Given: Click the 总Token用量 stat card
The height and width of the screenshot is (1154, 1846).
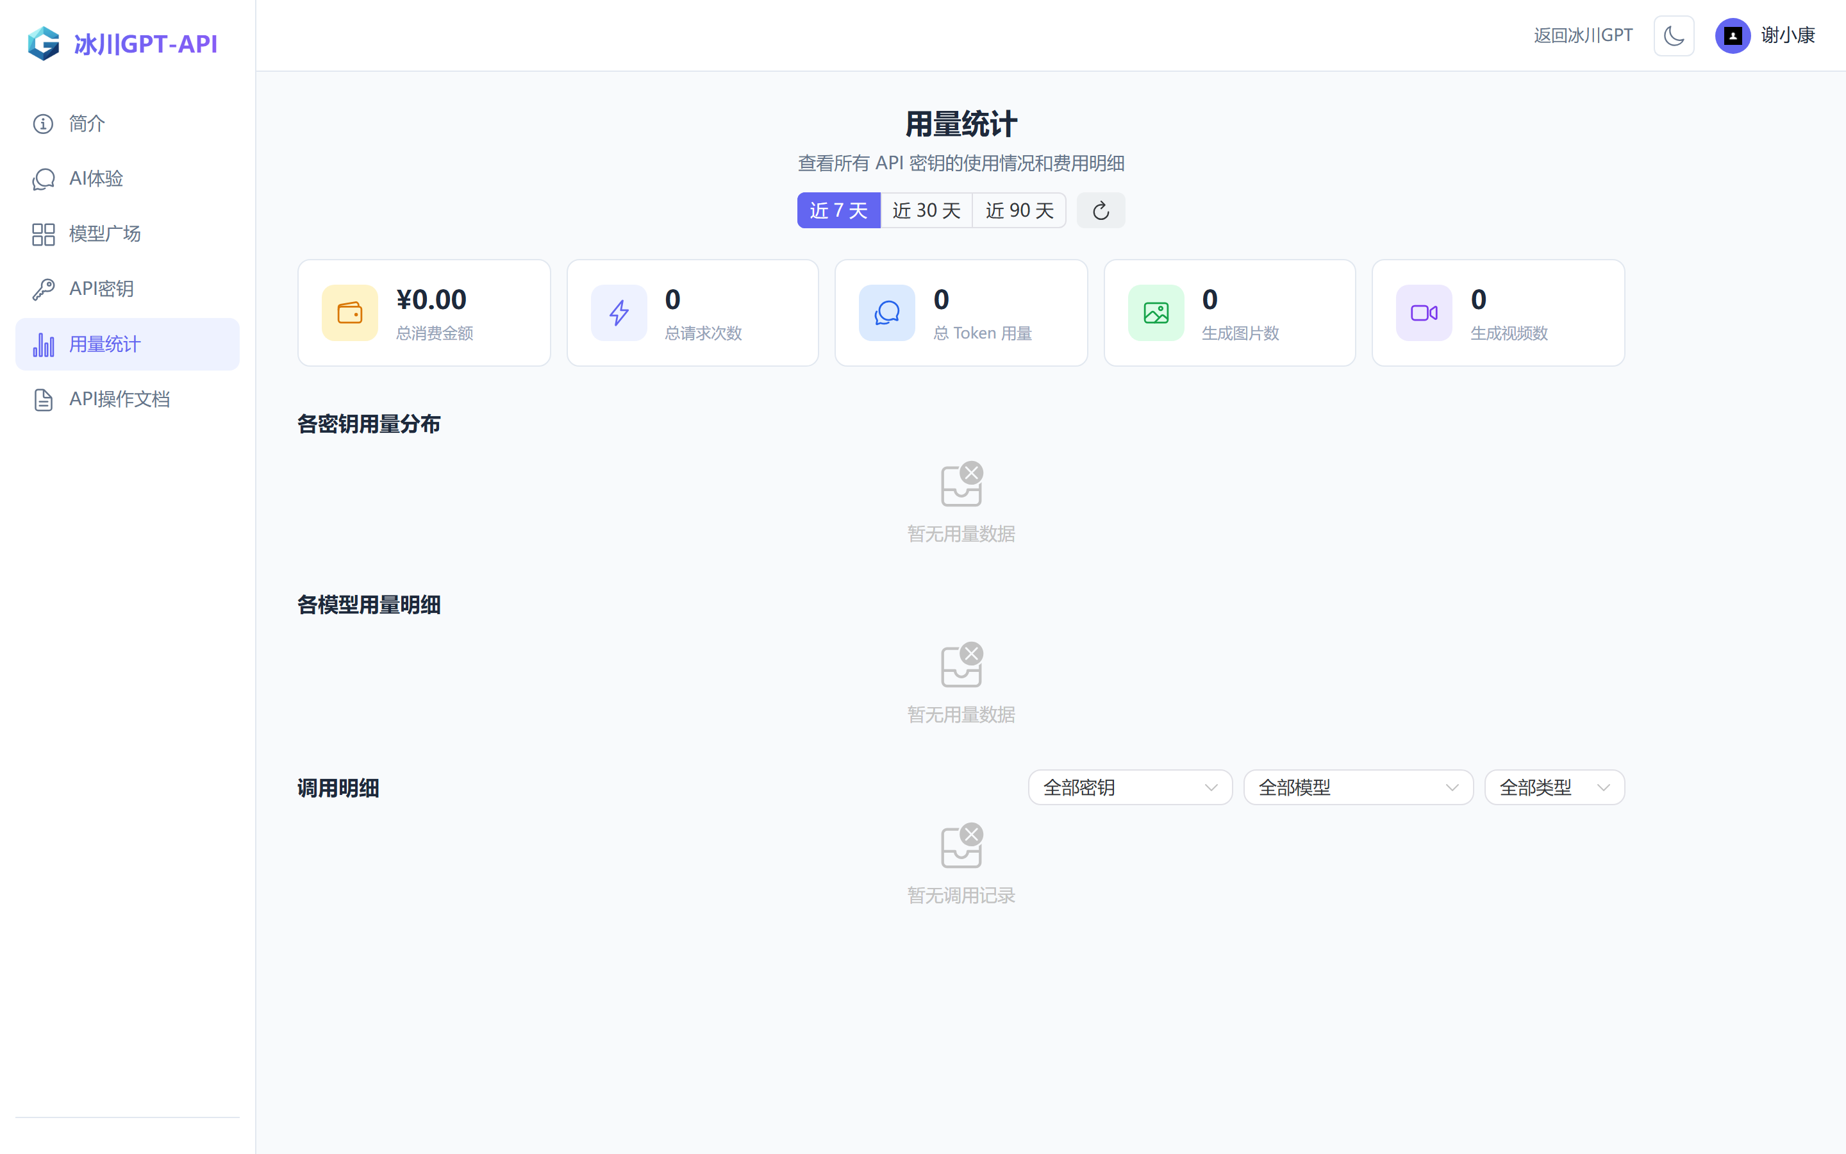Looking at the screenshot, I should coord(960,312).
